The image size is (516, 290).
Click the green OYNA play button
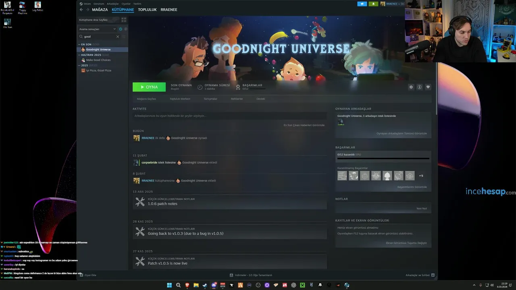pos(149,87)
